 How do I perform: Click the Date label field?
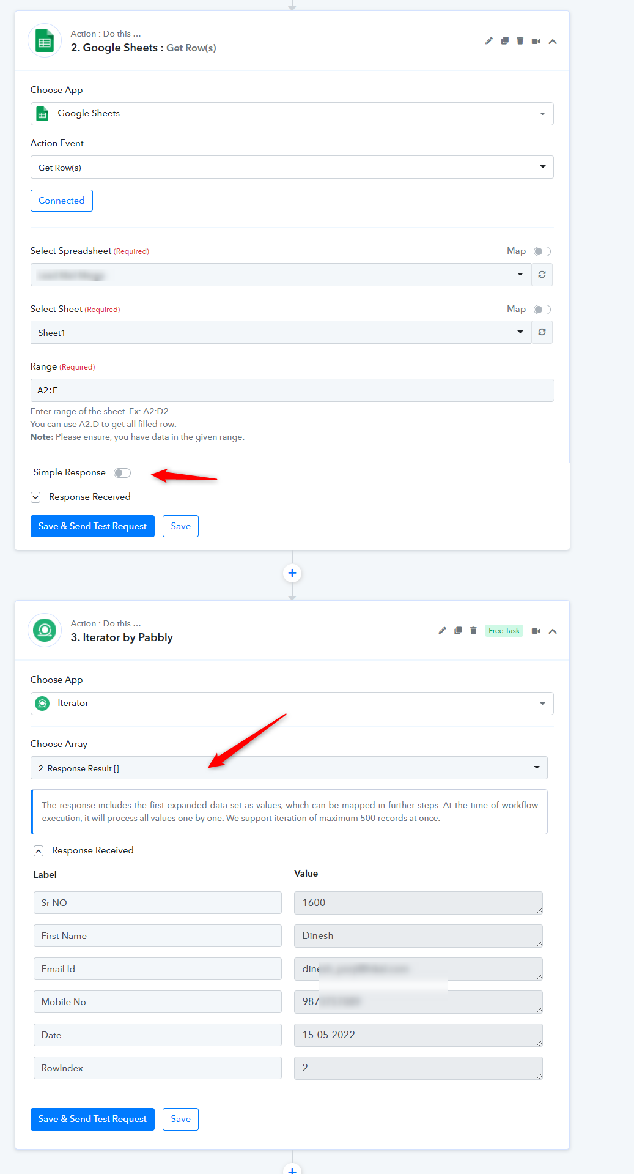[x=158, y=1035]
